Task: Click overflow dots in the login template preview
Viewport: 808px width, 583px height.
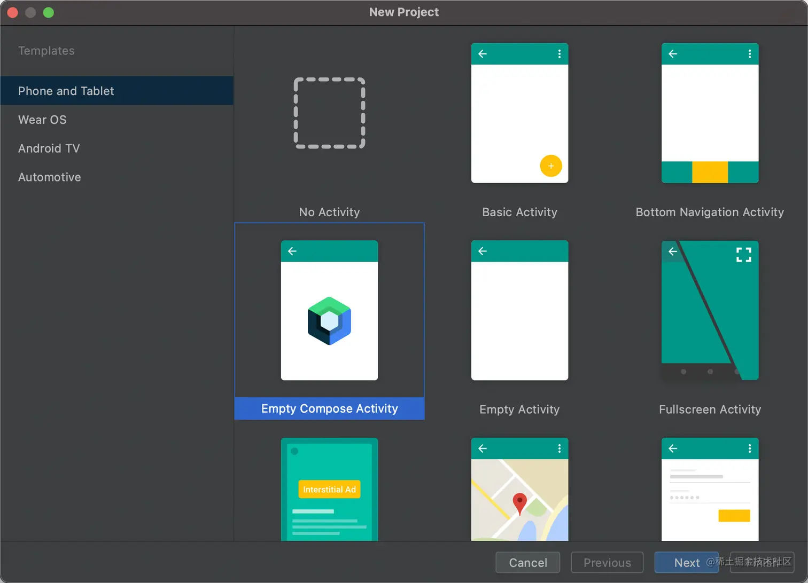Action: [750, 448]
